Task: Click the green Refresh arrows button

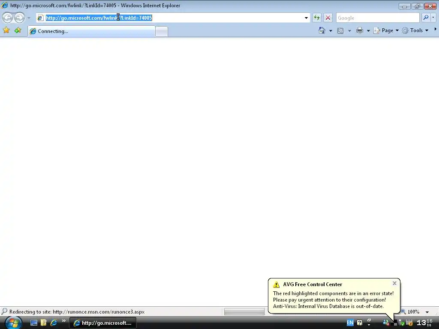Action: point(317,18)
